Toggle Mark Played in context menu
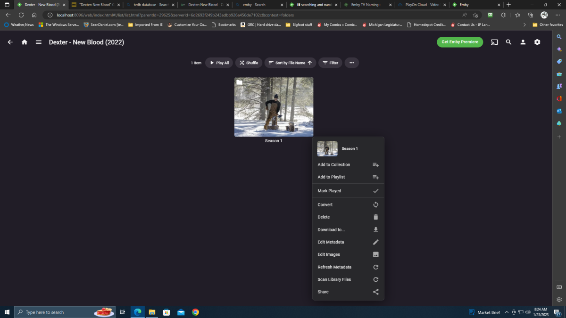The width and height of the screenshot is (566, 318). tap(348, 191)
